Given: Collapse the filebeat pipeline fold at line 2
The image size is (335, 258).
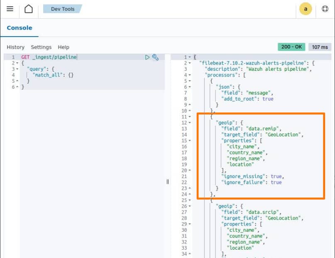Looking at the screenshot, I should (x=190, y=63).
